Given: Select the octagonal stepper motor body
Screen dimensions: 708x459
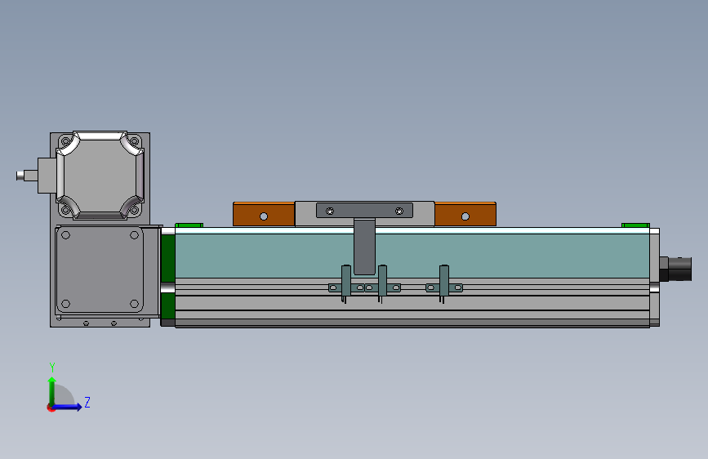Looking at the screenshot, I should pyautogui.click(x=100, y=176).
